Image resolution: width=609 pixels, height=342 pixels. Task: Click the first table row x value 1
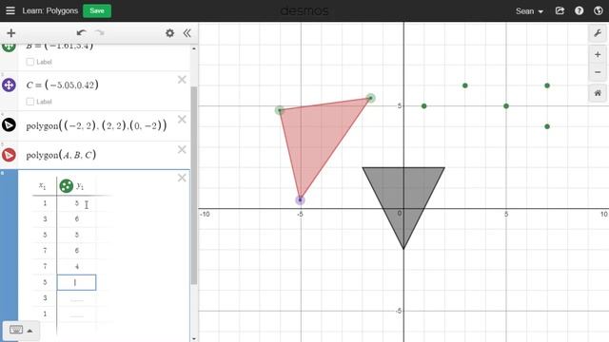click(45, 203)
